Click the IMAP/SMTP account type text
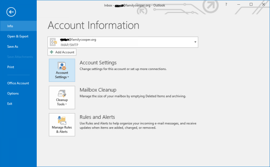 pyautogui.click(x=69, y=45)
